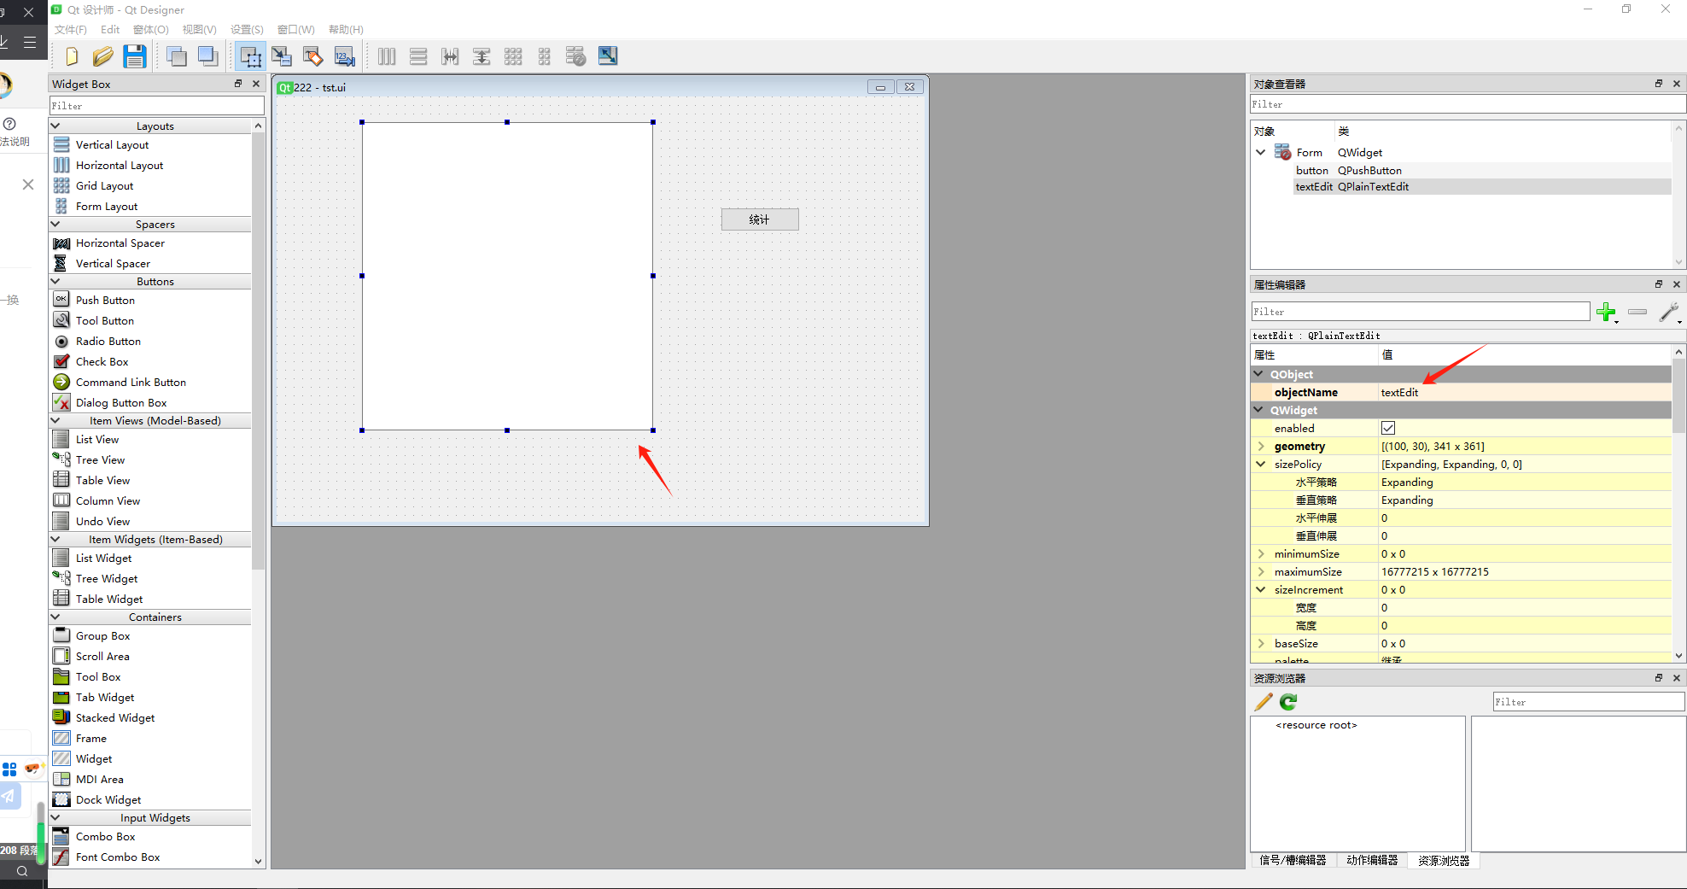Viewport: 1687px width, 889px height.
Task: Select Push Button in Widget Box
Action: [105, 301]
